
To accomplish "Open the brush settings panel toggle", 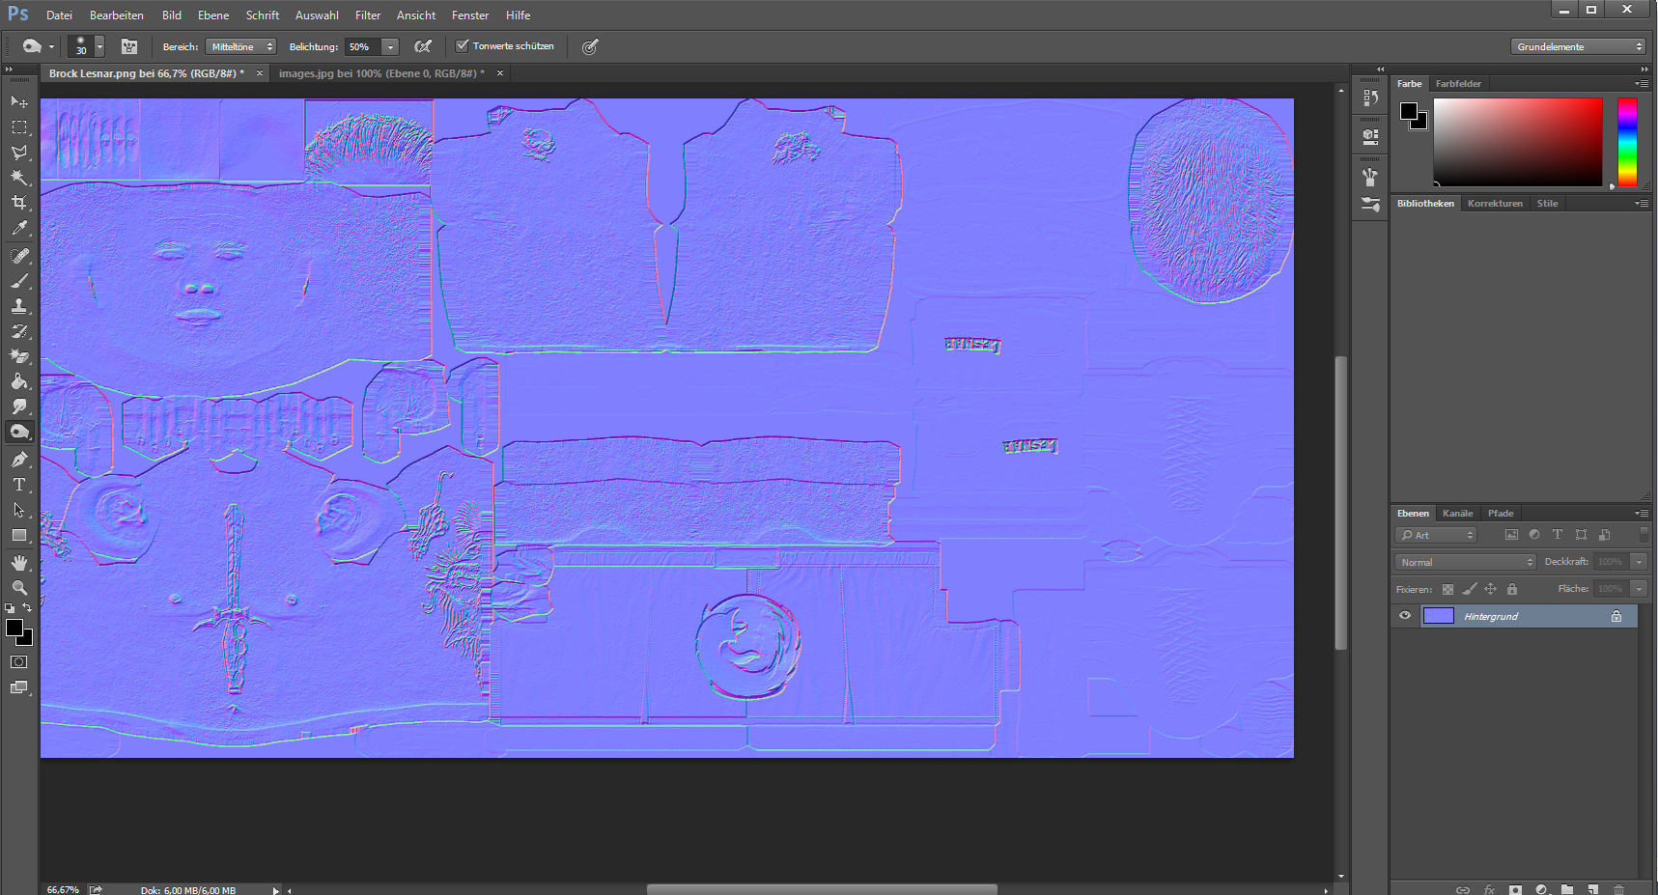I will [x=129, y=46].
